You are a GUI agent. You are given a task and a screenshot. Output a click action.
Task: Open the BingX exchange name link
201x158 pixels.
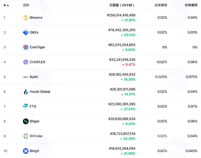coord(34,151)
